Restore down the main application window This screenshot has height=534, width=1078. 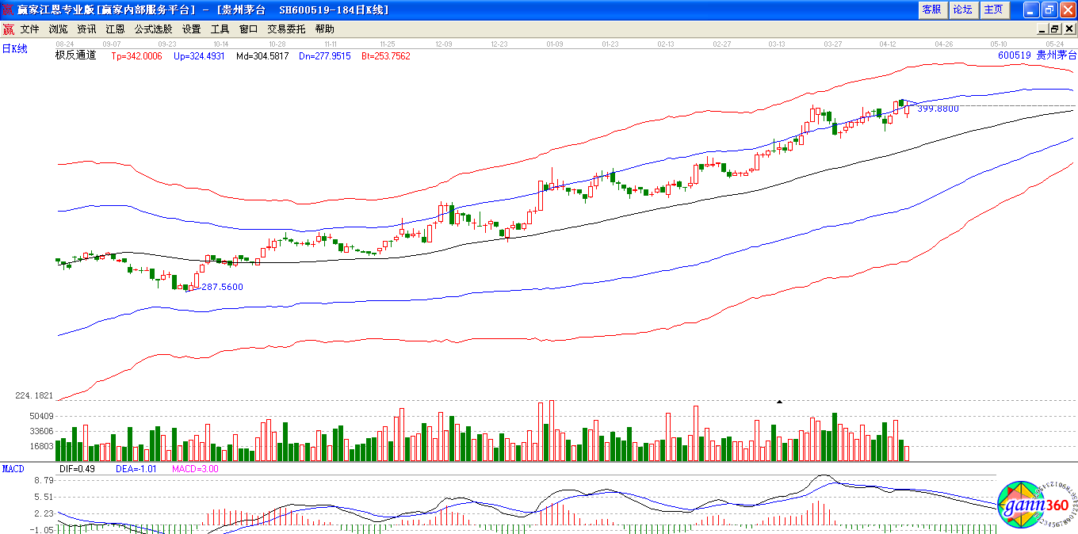point(1049,10)
